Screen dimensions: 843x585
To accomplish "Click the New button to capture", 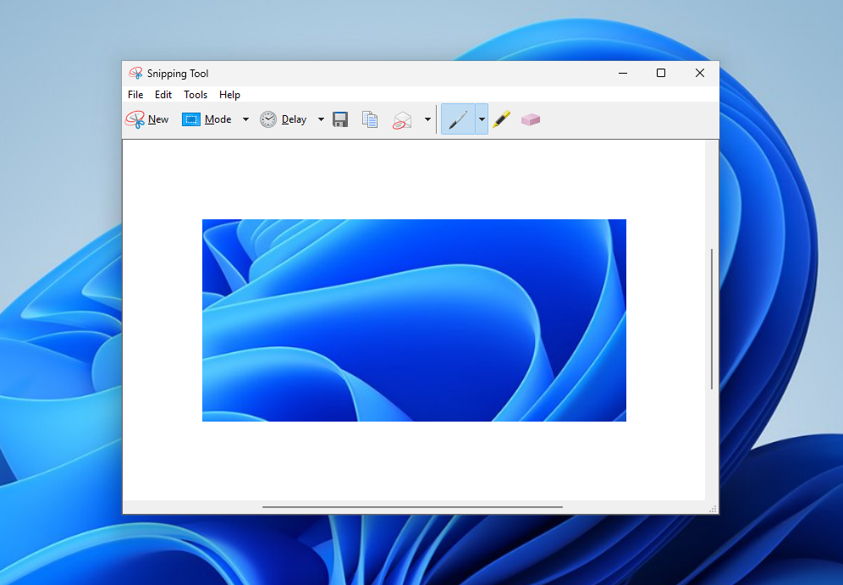I will 157,119.
